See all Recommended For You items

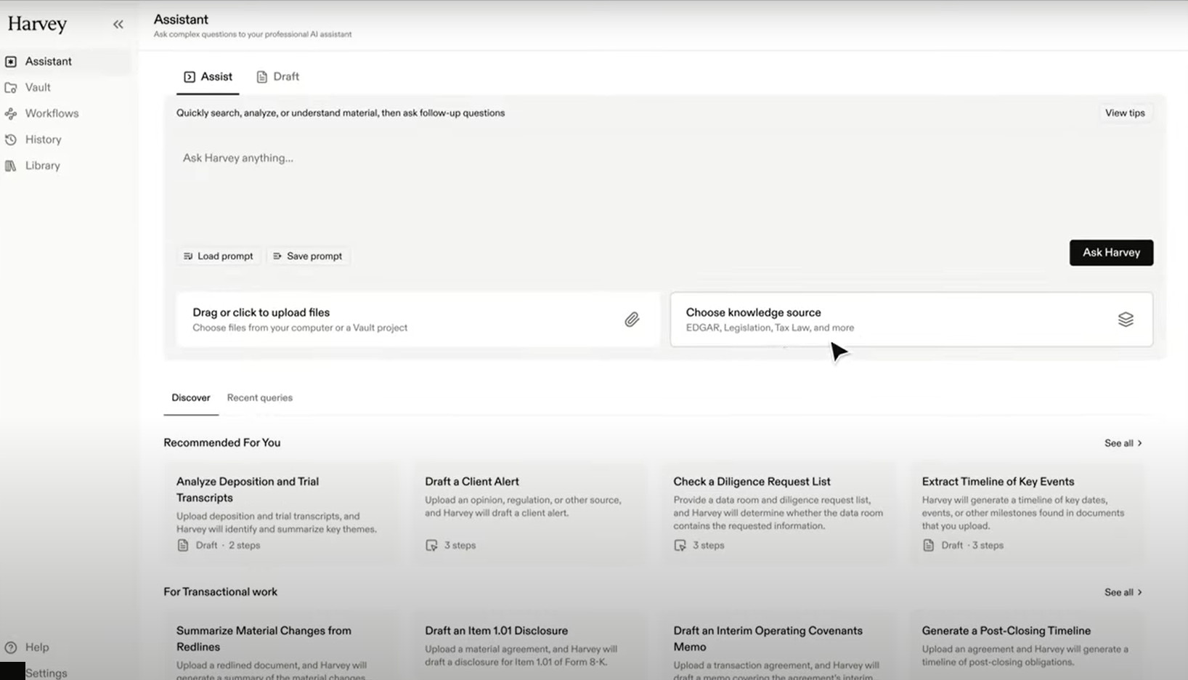(x=1123, y=443)
